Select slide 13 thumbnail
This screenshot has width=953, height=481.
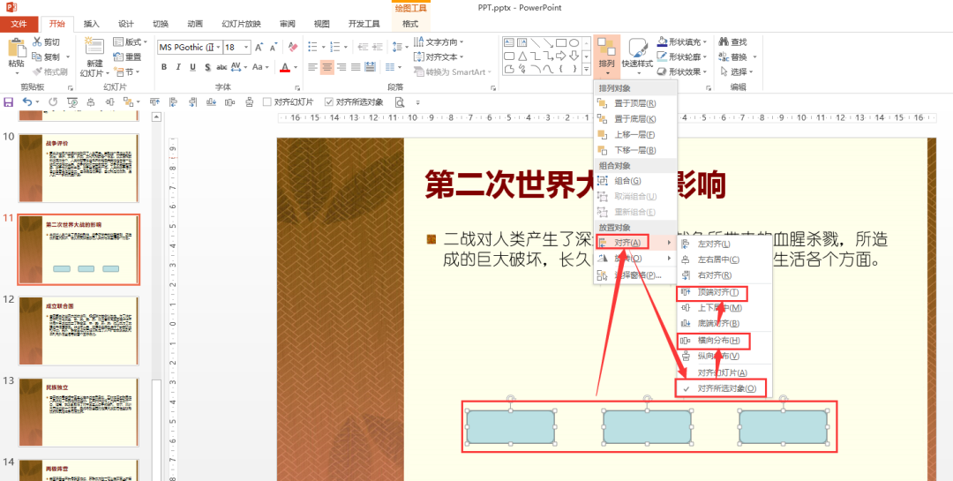coord(79,411)
